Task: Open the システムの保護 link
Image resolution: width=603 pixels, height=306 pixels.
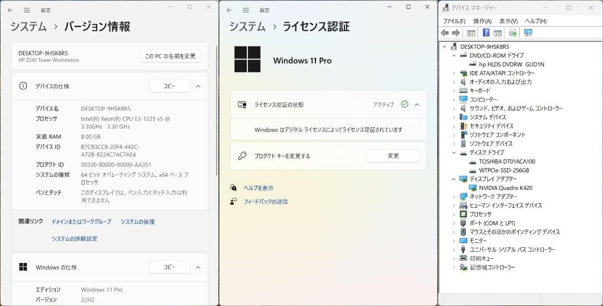Action: (x=138, y=222)
